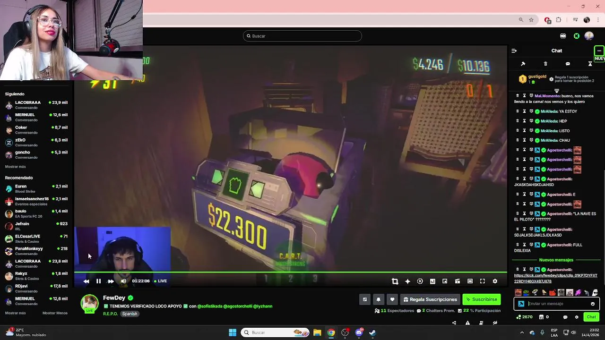Click the cast icon in player controls
The height and width of the screenshot is (340, 605).
coord(457,281)
